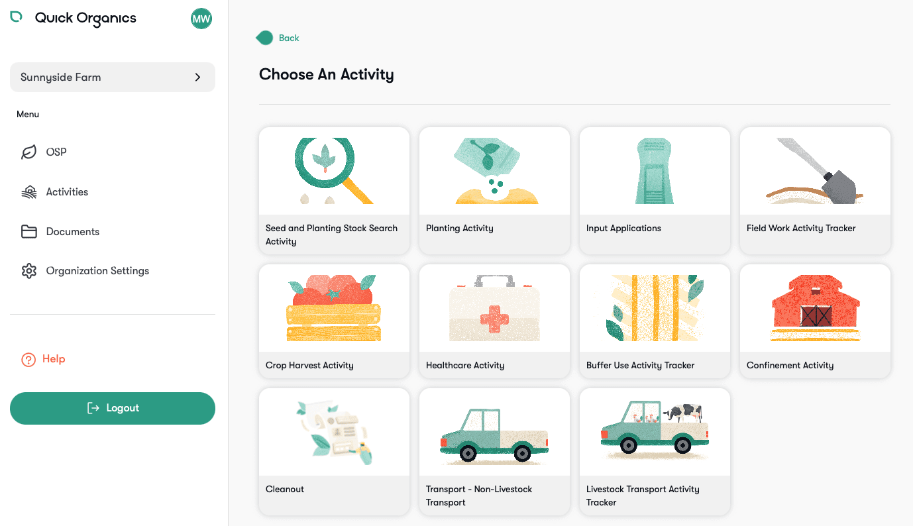Open the Input Applications activity card

point(655,191)
